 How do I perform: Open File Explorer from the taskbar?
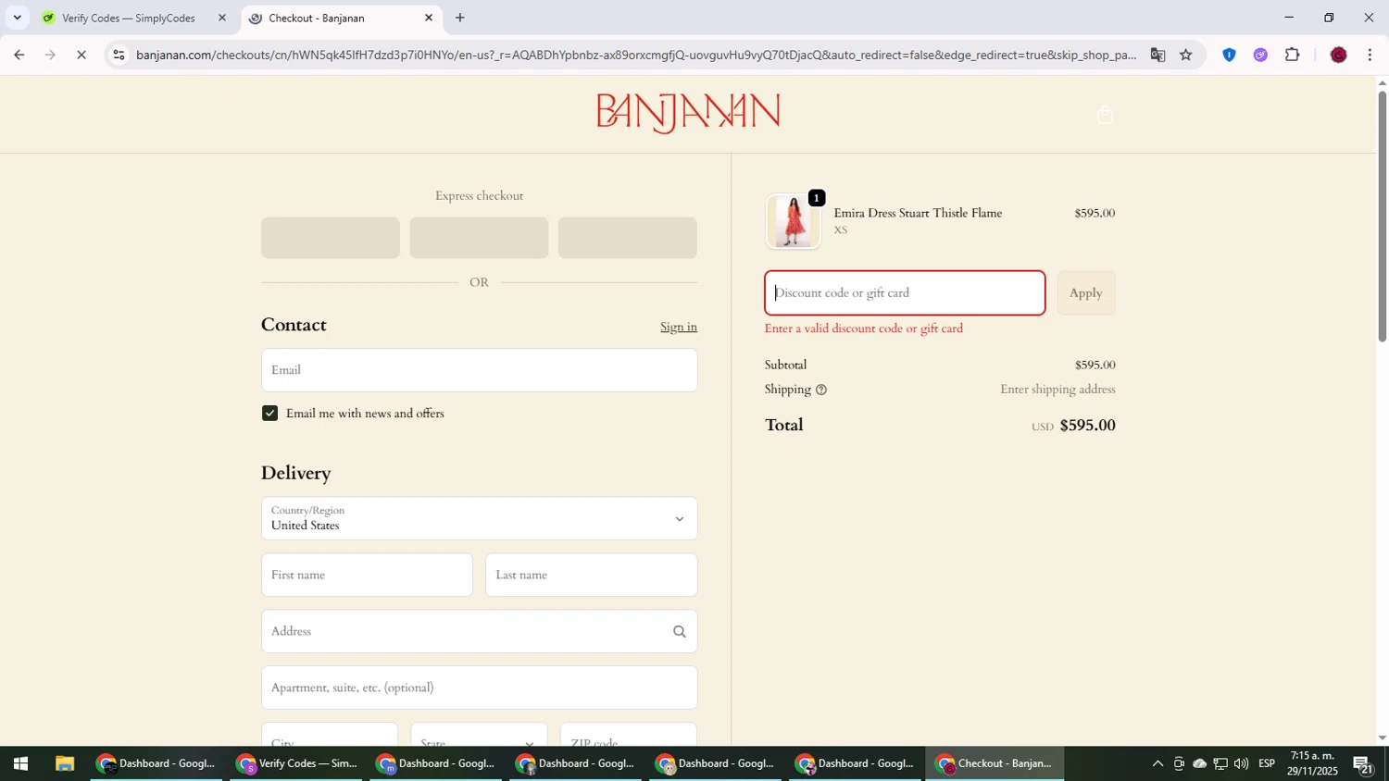pos(64,763)
